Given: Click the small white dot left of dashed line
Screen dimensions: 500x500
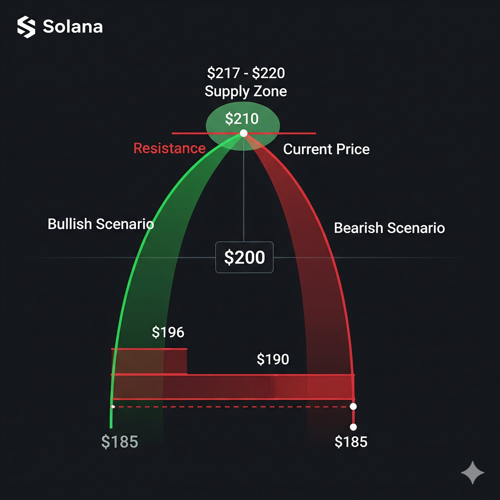Looking at the screenshot, I should pos(113,407).
